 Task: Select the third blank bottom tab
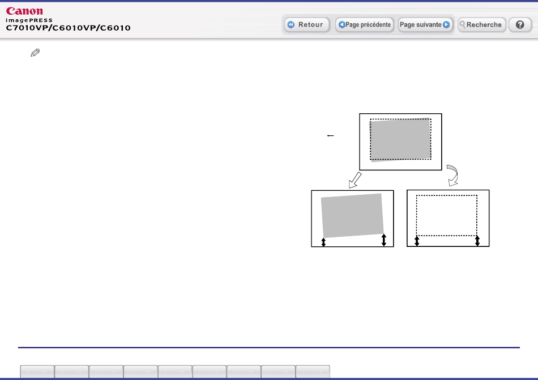(x=106, y=372)
